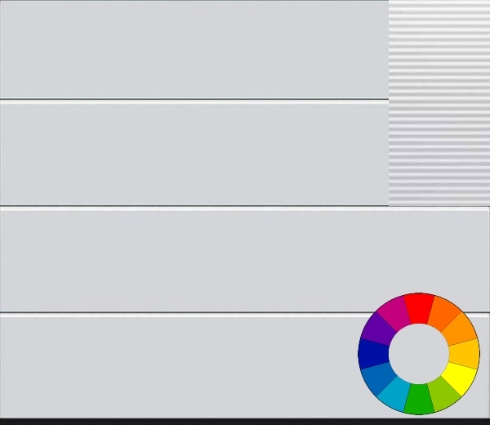Viewport: 490px width, 425px height.
Task: Select the bright yellow wheel segment
Action: tap(459, 378)
